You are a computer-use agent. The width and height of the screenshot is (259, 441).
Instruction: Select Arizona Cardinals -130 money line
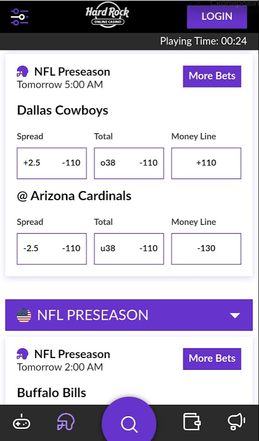(x=206, y=249)
